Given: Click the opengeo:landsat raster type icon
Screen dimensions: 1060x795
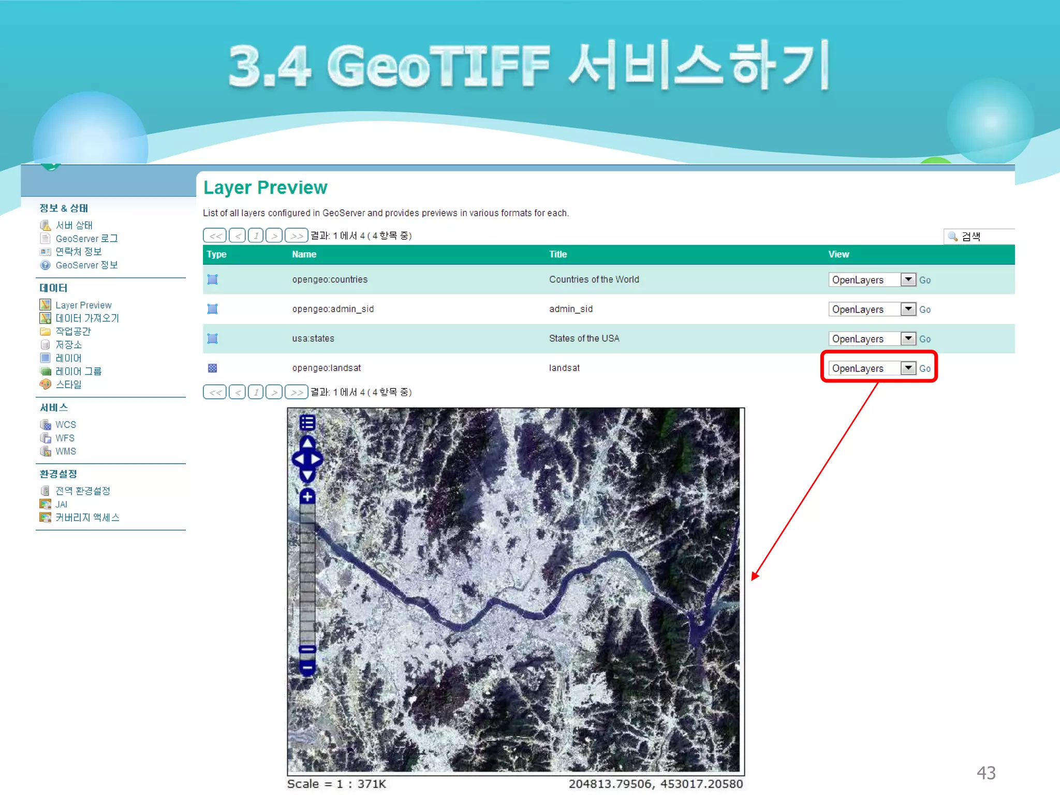Looking at the screenshot, I should click(212, 368).
